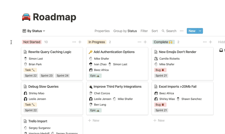Open the Excel Imports >20Mb Fail card
Screen dimensions: 225x134
point(183,98)
